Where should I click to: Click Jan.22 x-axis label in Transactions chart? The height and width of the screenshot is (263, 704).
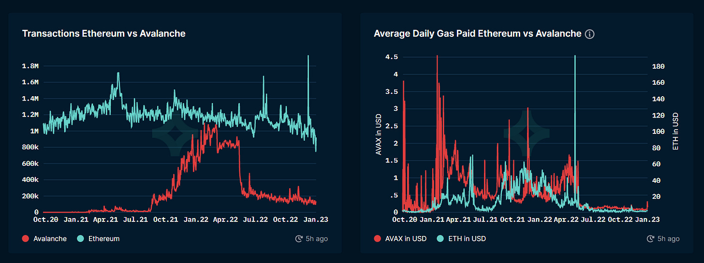tap(196, 219)
